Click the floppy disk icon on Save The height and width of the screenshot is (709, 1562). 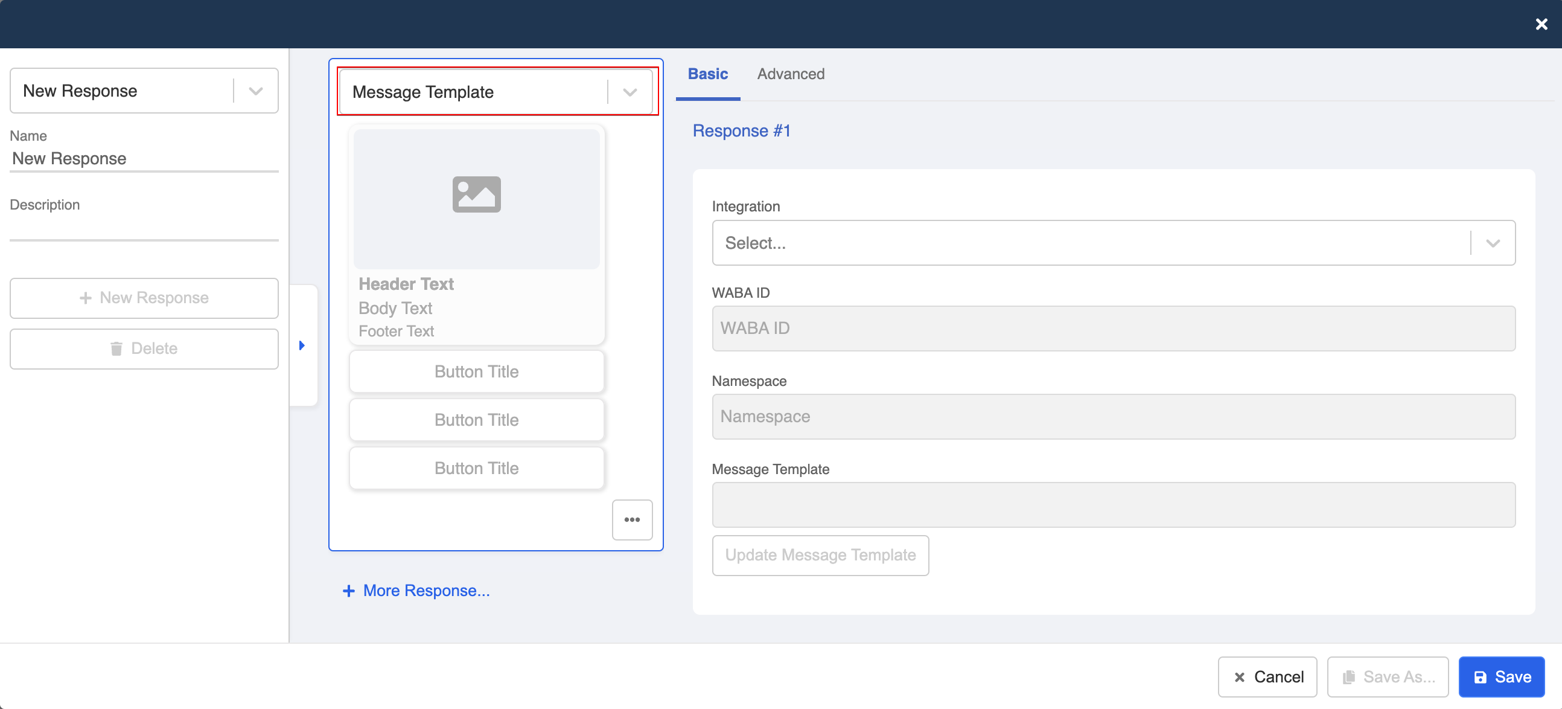(1480, 677)
